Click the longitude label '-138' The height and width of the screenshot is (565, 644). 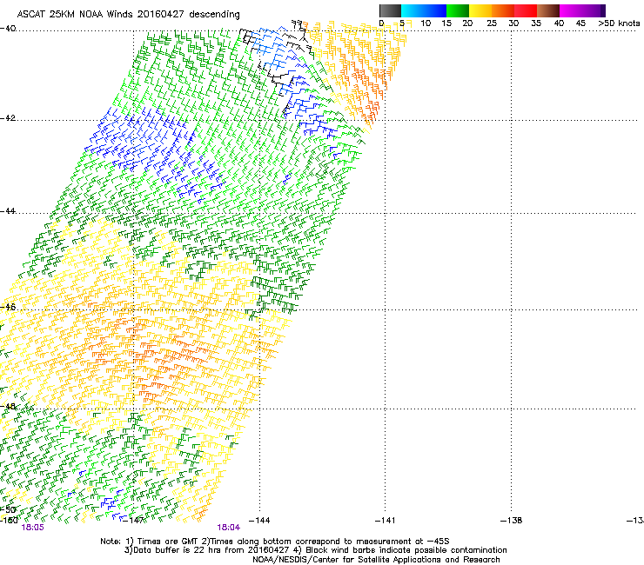[512, 521]
